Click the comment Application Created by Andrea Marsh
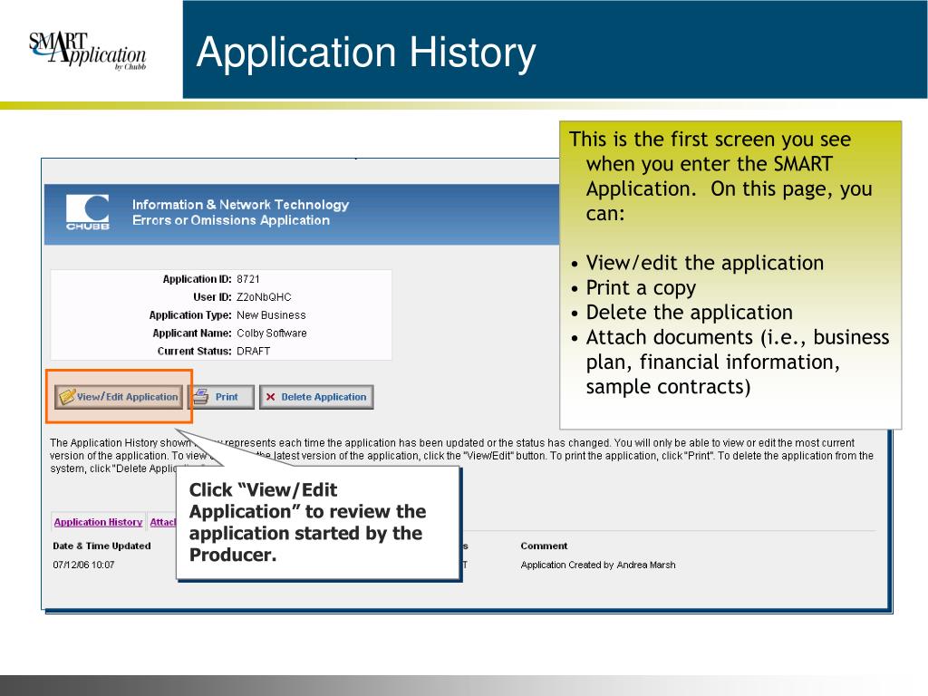Image resolution: width=928 pixels, height=696 pixels. (598, 565)
